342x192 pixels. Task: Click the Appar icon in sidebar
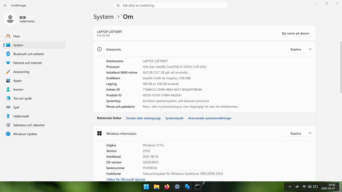tap(8, 81)
